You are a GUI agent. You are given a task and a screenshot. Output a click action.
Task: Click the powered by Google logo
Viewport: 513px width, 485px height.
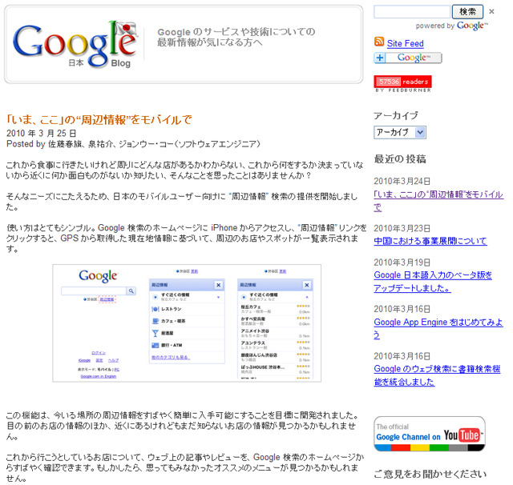click(x=472, y=26)
